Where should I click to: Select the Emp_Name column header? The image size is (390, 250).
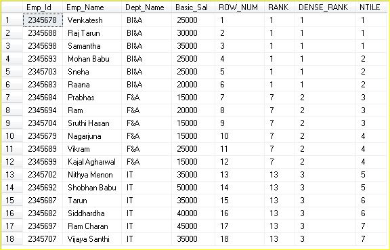point(92,7)
